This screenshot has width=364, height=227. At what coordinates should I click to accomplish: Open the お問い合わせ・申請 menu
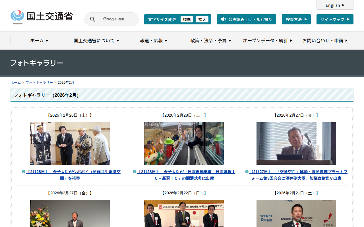(325, 41)
